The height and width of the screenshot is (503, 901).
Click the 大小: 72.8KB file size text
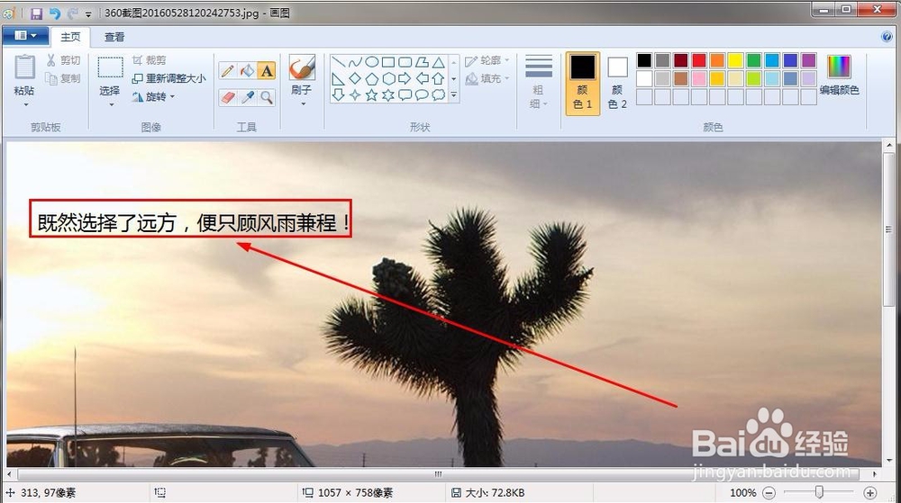pos(495,493)
